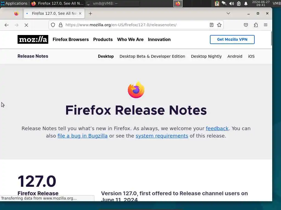281x210 pixels.
Task: Save page to Pocket
Action: point(246,25)
